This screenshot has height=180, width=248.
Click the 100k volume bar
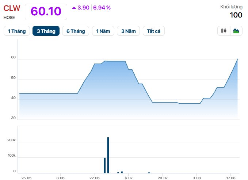pyautogui.click(x=105, y=165)
